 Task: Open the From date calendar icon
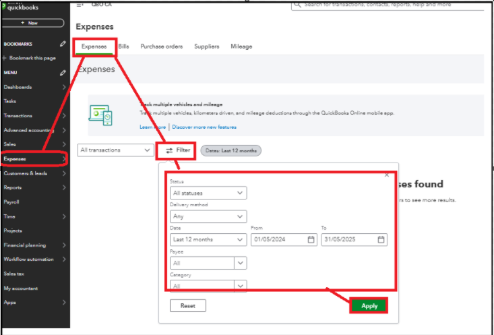(x=311, y=239)
